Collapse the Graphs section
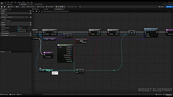The width and height of the screenshot is (173, 97). (x=1, y=13)
